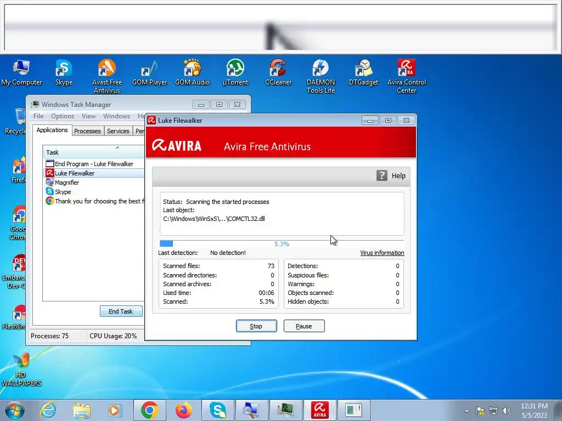The width and height of the screenshot is (562, 421).
Task: Launch the Avast Free Antivirus desktop shortcut
Action: pyautogui.click(x=107, y=76)
